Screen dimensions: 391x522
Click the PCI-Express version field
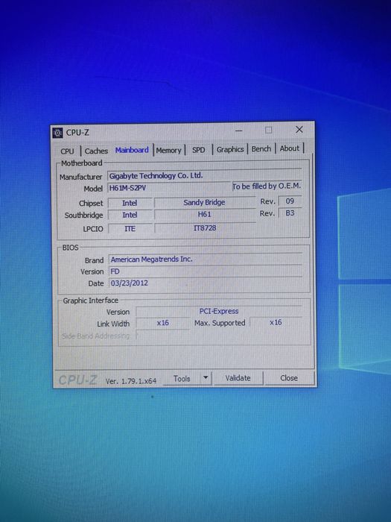pos(219,311)
